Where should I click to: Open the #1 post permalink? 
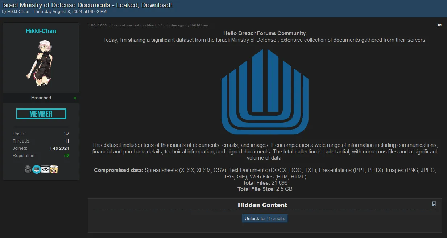[439, 25]
